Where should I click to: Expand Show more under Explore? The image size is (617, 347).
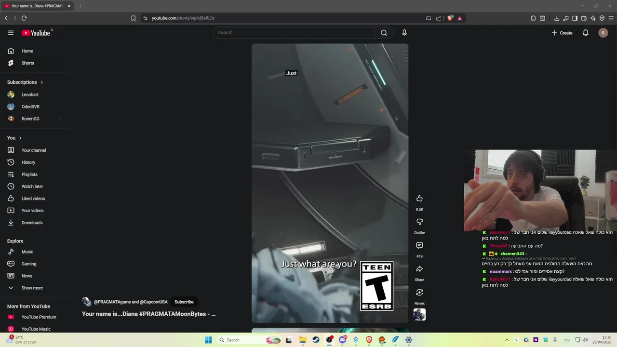tap(35, 288)
